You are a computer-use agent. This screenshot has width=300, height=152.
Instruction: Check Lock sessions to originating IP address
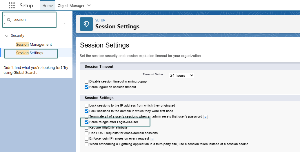coord(86,106)
